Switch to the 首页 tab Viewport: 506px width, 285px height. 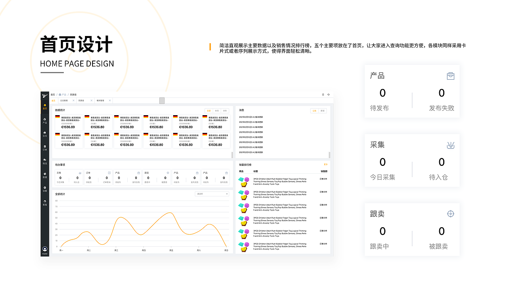[54, 101]
